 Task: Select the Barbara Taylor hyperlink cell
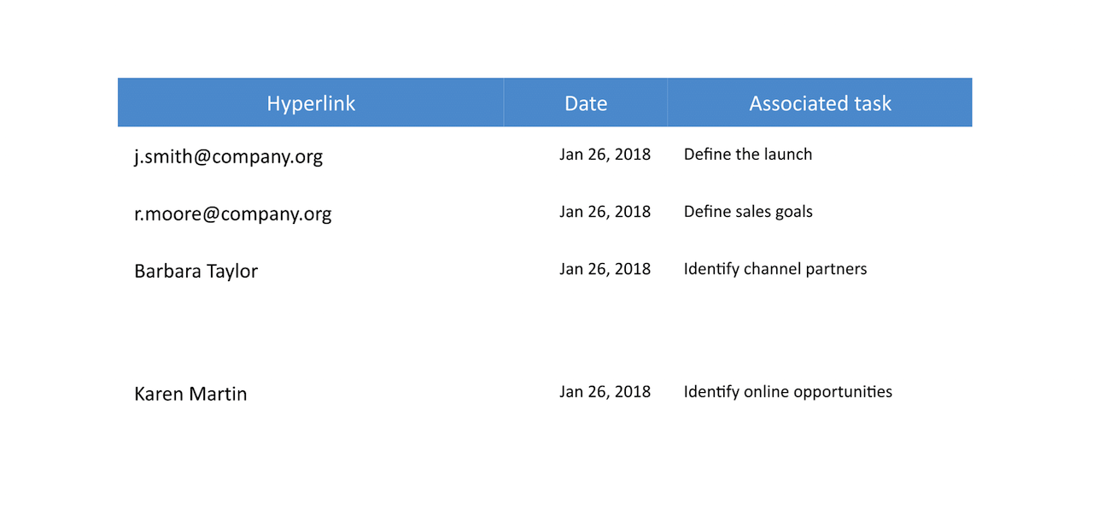click(196, 271)
